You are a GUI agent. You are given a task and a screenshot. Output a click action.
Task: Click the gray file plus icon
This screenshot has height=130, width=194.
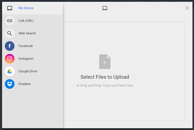click(105, 62)
